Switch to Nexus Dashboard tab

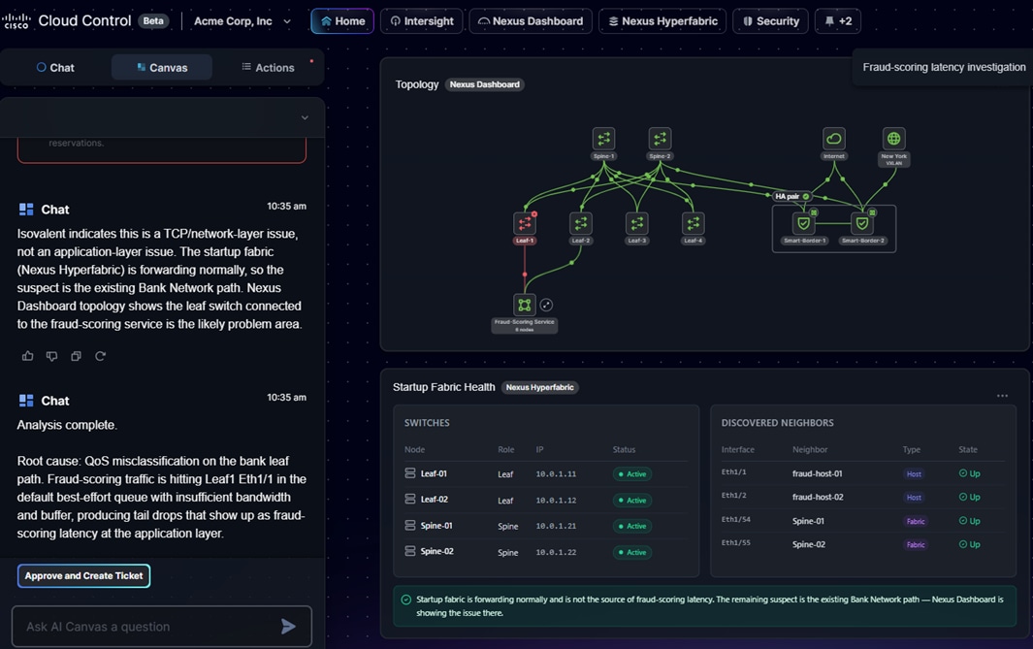(531, 21)
